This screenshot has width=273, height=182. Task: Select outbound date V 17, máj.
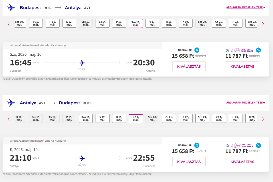[152, 23]
